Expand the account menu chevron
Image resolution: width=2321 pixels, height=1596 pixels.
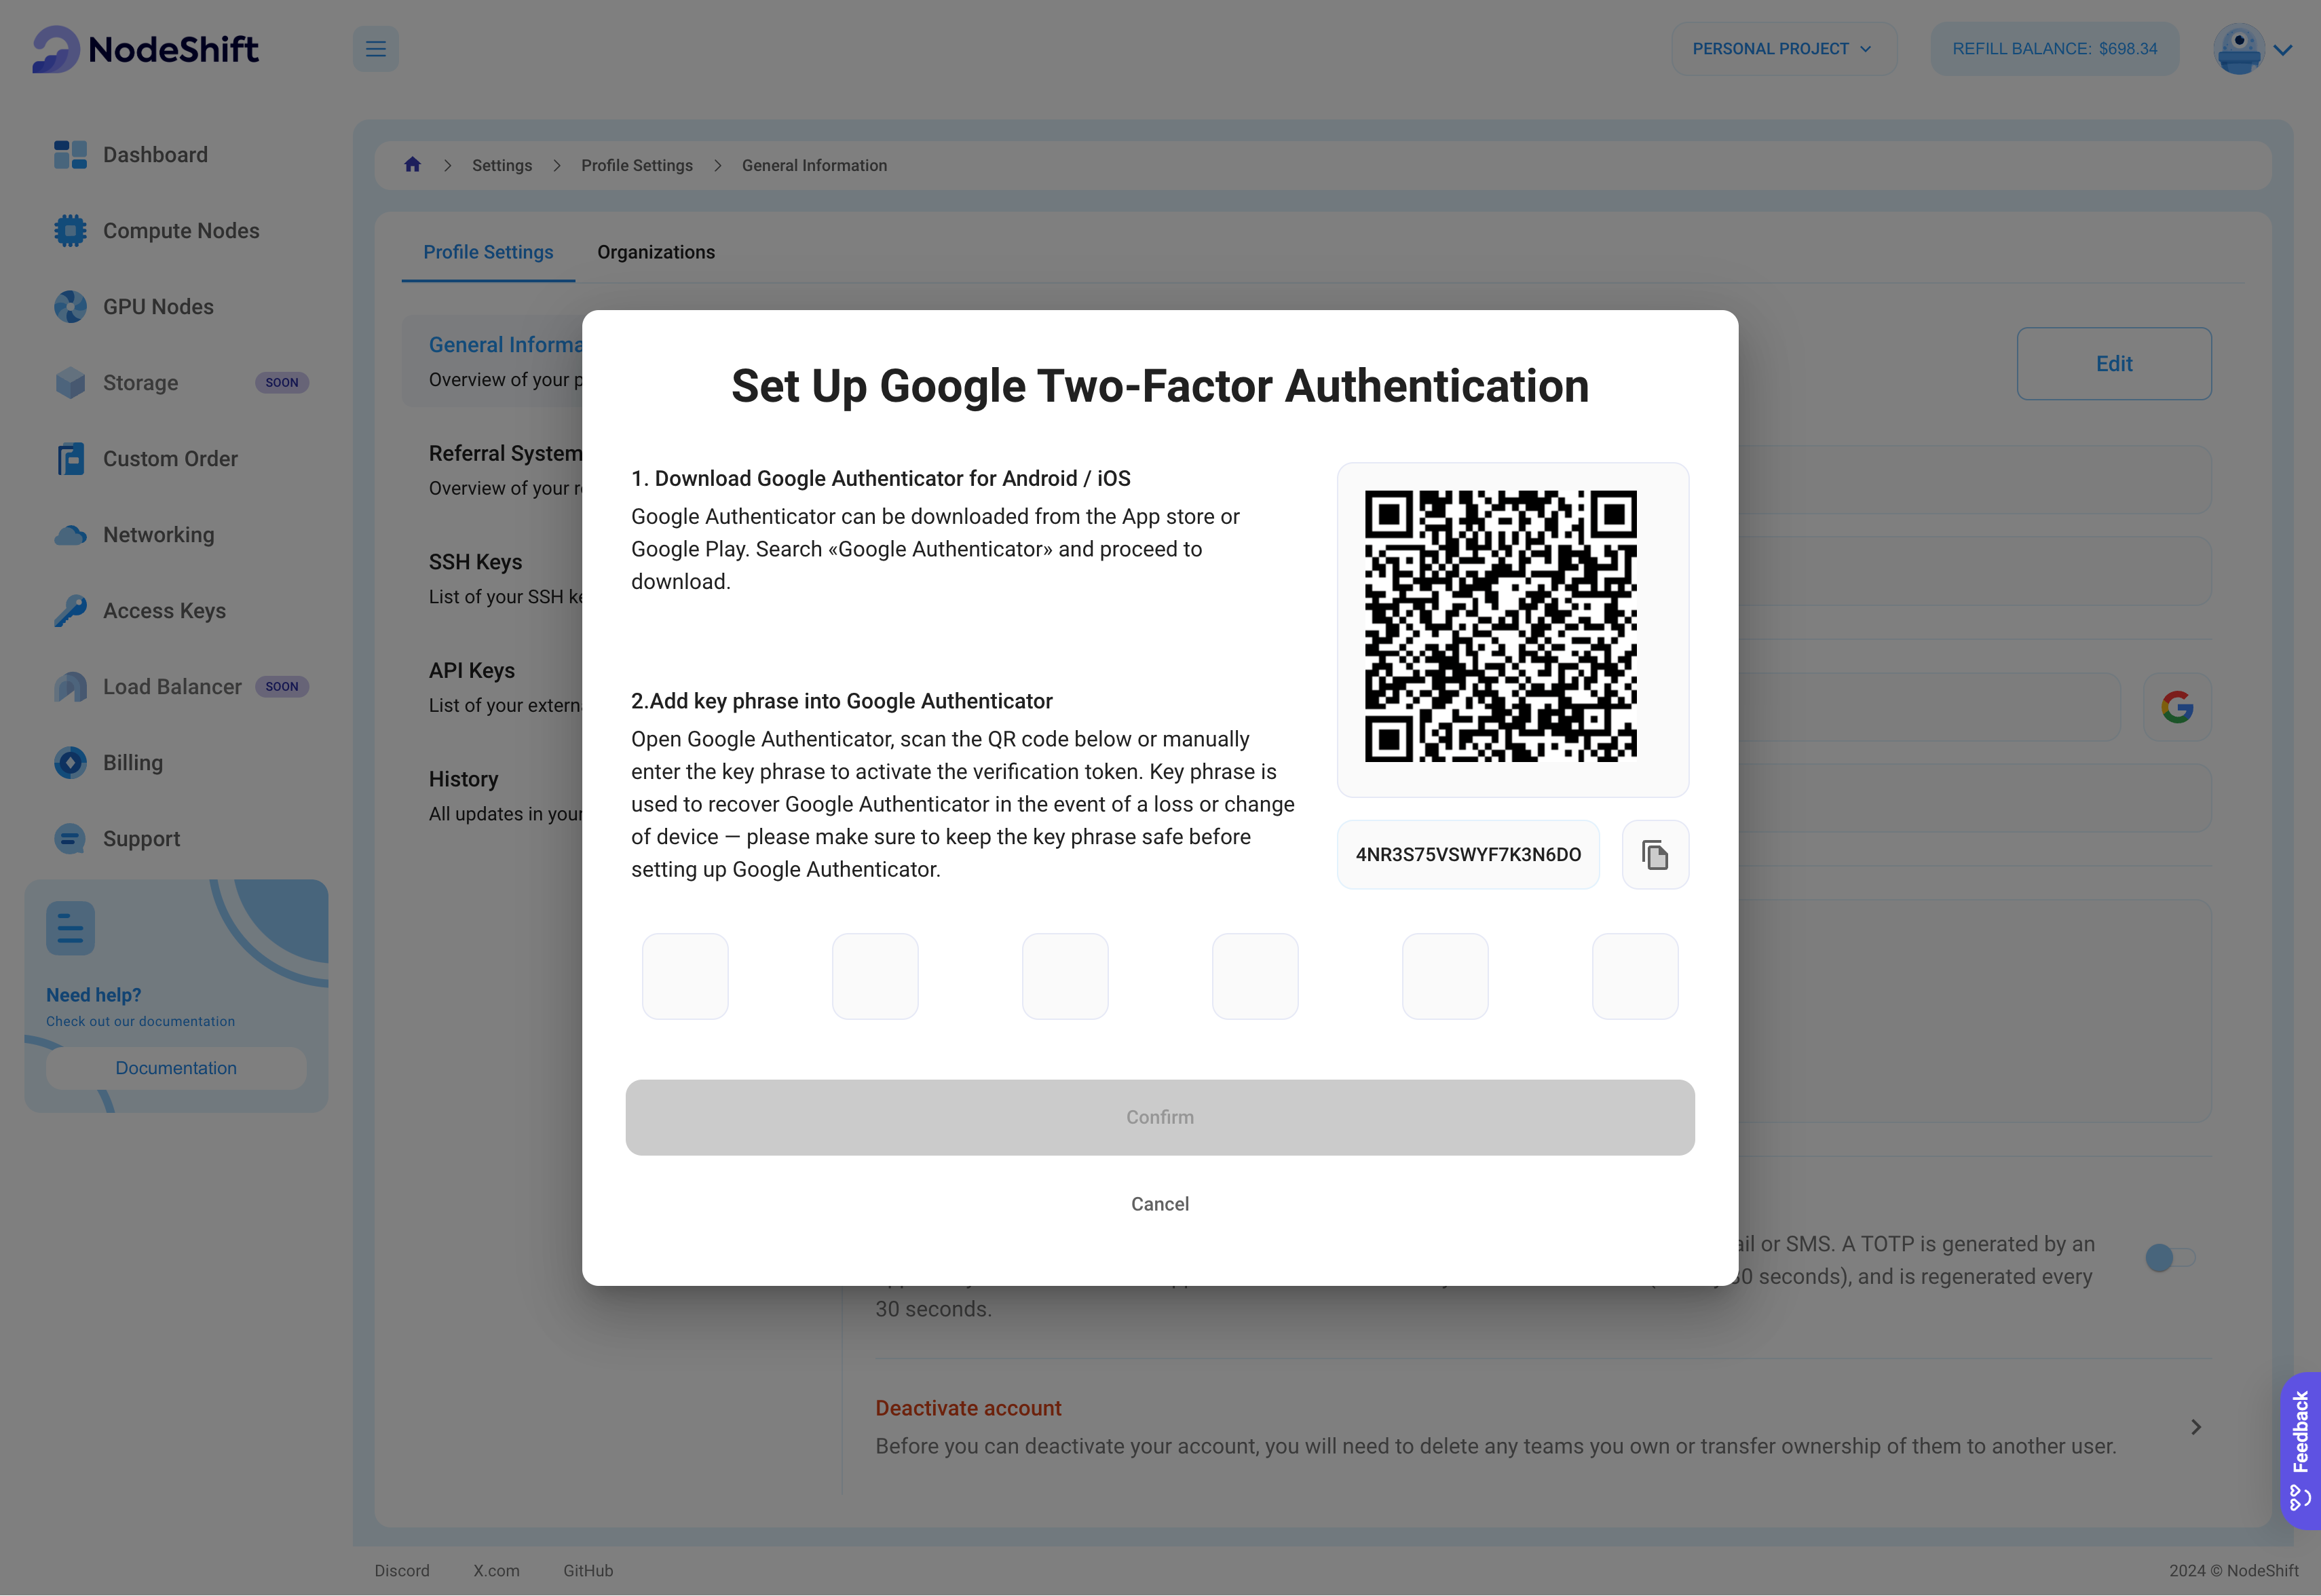click(x=2283, y=50)
